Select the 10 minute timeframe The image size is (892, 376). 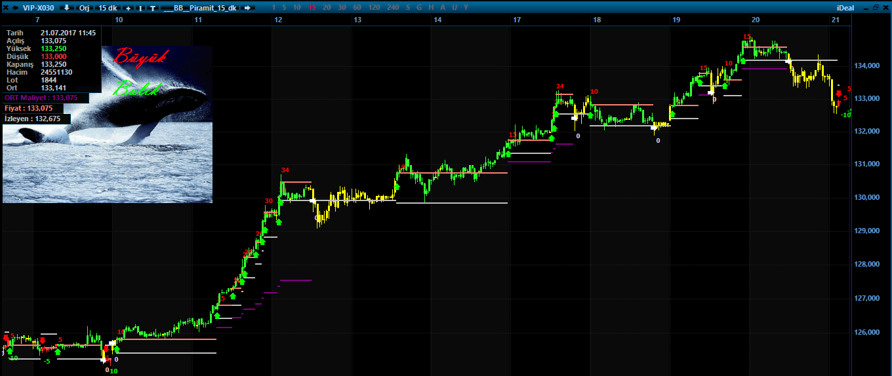point(297,7)
